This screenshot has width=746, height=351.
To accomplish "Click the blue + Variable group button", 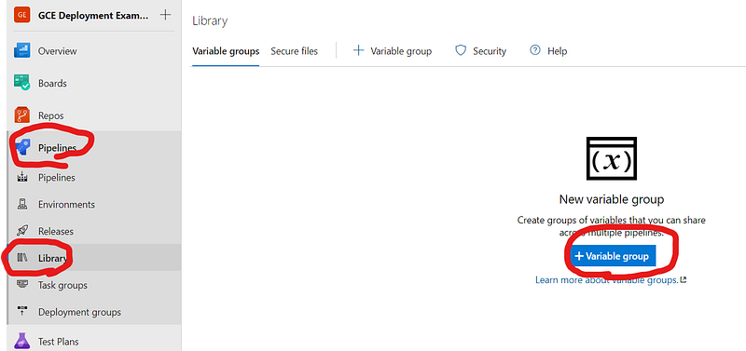I will (612, 256).
